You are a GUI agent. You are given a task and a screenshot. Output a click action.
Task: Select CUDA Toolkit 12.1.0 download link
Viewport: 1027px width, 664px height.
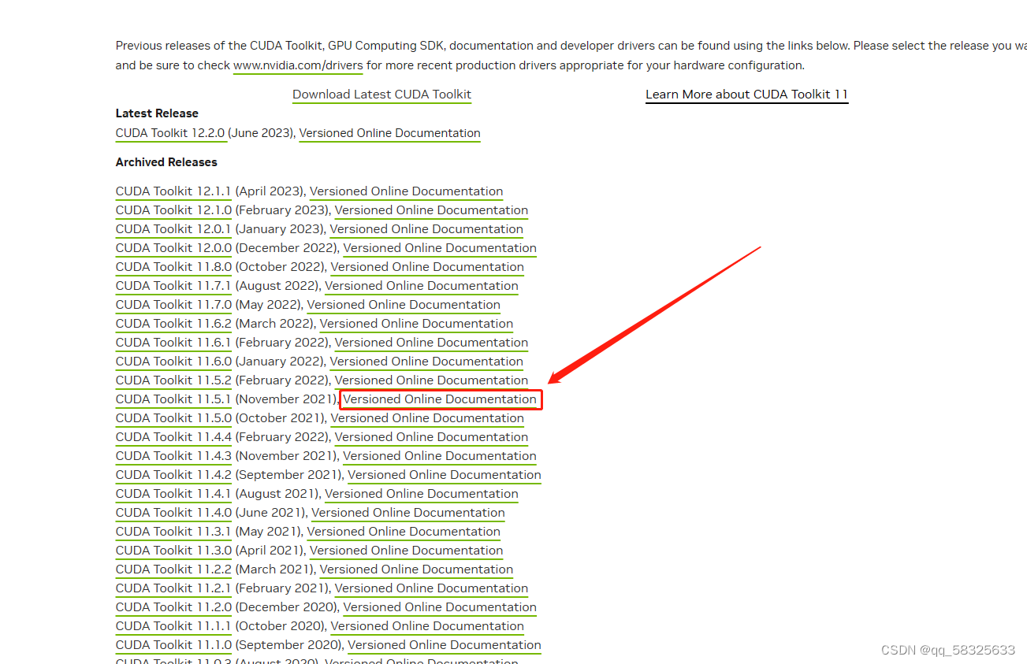pos(173,210)
